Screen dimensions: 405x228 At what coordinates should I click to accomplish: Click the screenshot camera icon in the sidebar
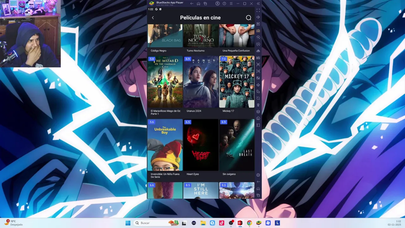pos(258,64)
